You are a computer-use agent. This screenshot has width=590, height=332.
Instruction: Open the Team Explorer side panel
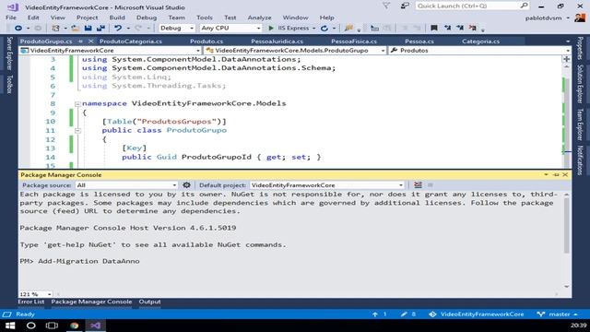(x=580, y=125)
